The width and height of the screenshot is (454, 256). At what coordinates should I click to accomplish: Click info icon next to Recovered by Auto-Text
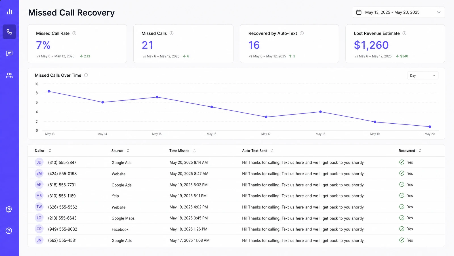pos(302,33)
